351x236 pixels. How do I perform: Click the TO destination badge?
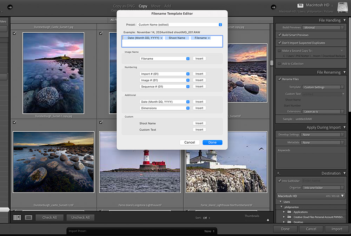click(x=300, y=5)
